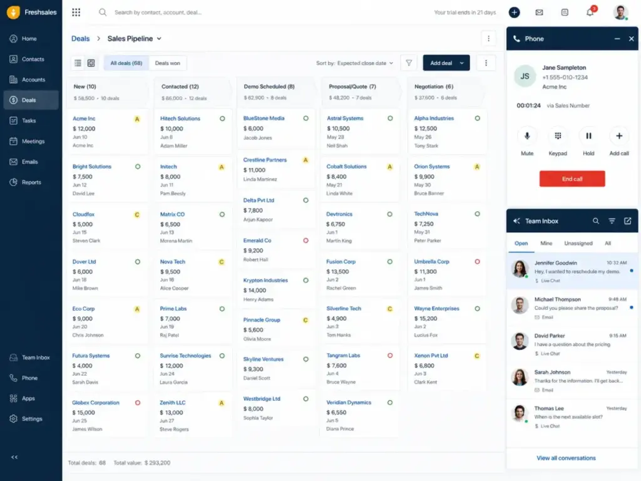
Task: Open the notifications bell icon
Action: (590, 13)
